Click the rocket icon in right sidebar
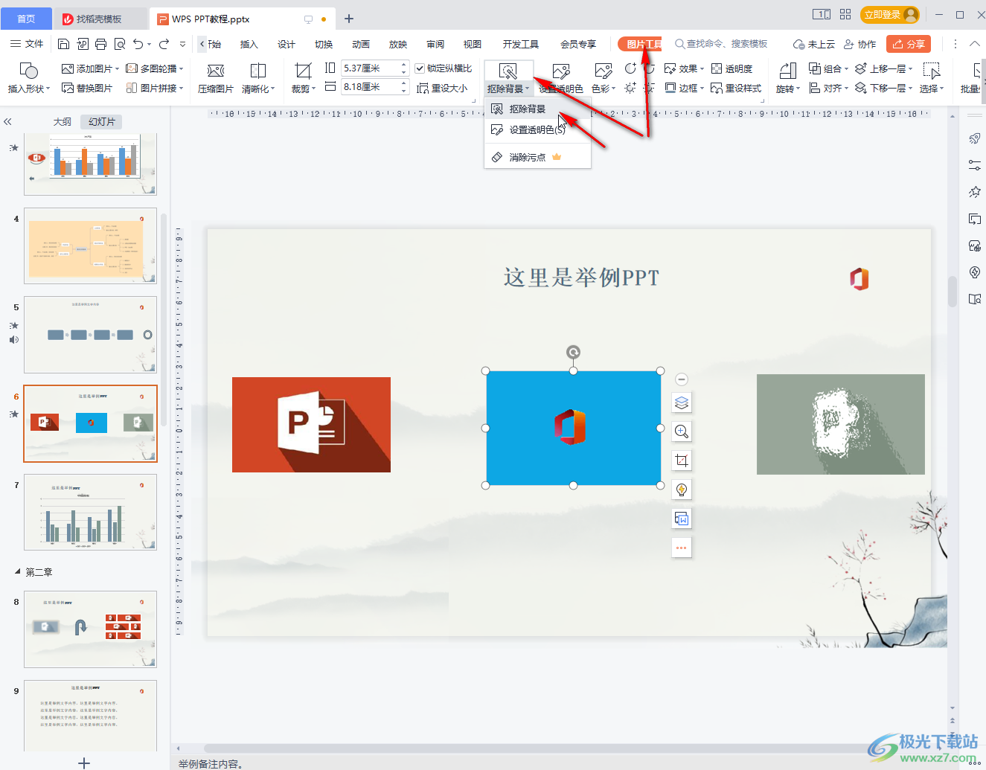This screenshot has height=770, width=986. coord(974,138)
